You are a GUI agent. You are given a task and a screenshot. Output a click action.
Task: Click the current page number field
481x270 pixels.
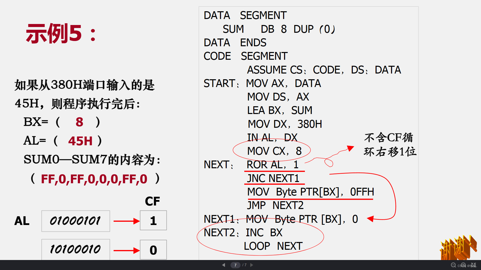pos(235,265)
